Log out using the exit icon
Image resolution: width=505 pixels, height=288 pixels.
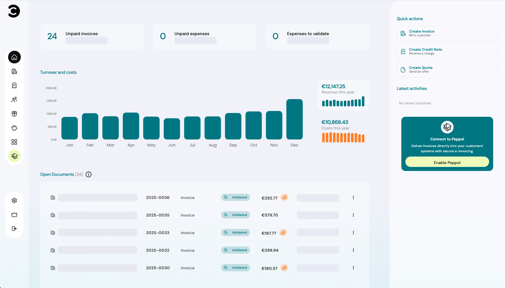point(14,229)
